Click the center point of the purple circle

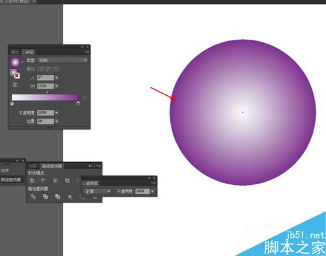click(x=243, y=112)
